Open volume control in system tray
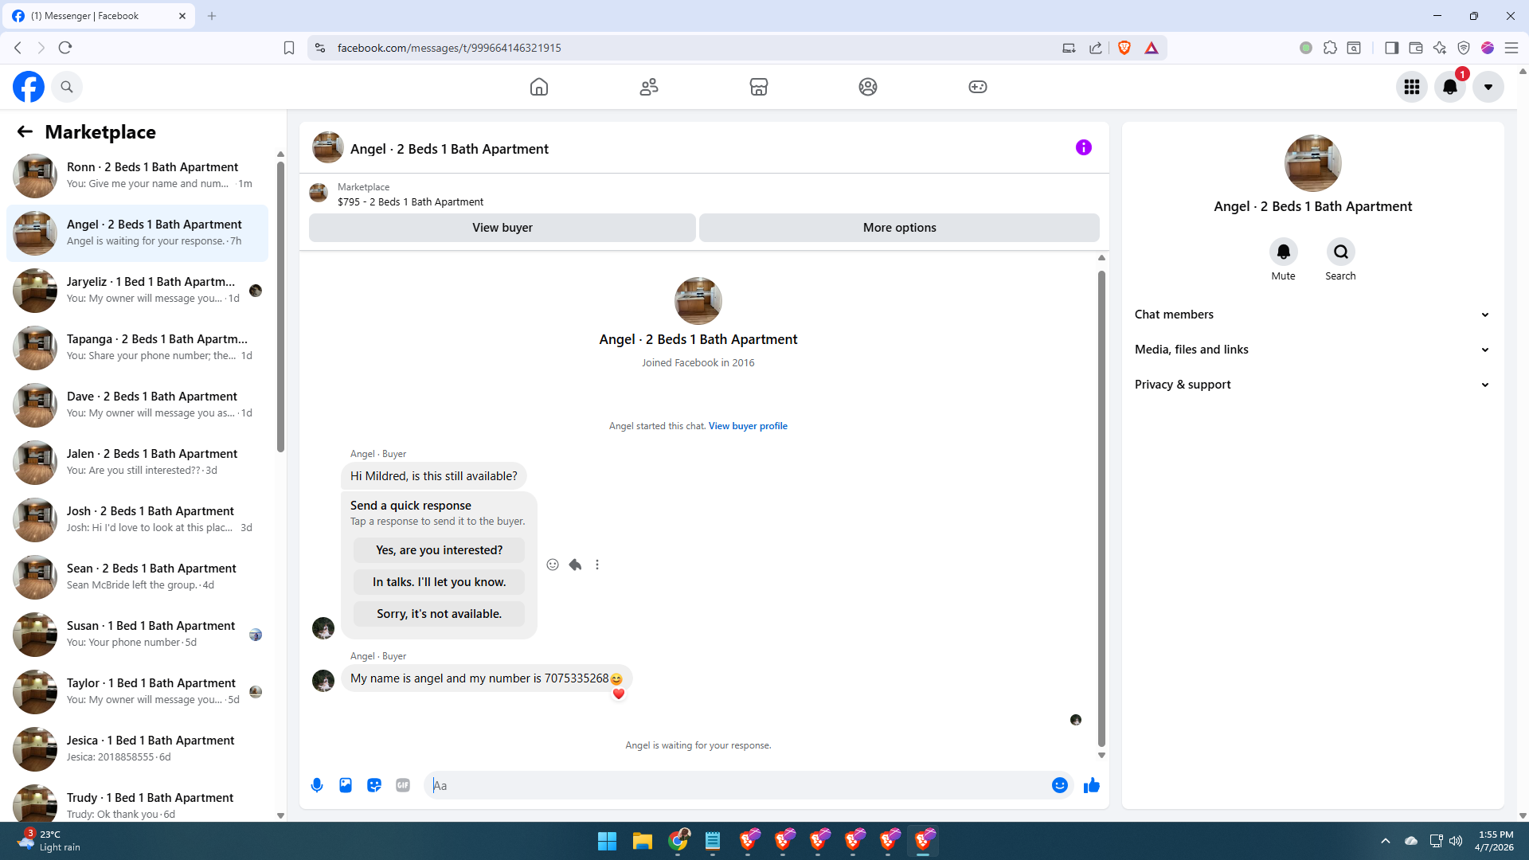Screen dimensions: 1529x860 [1457, 841]
